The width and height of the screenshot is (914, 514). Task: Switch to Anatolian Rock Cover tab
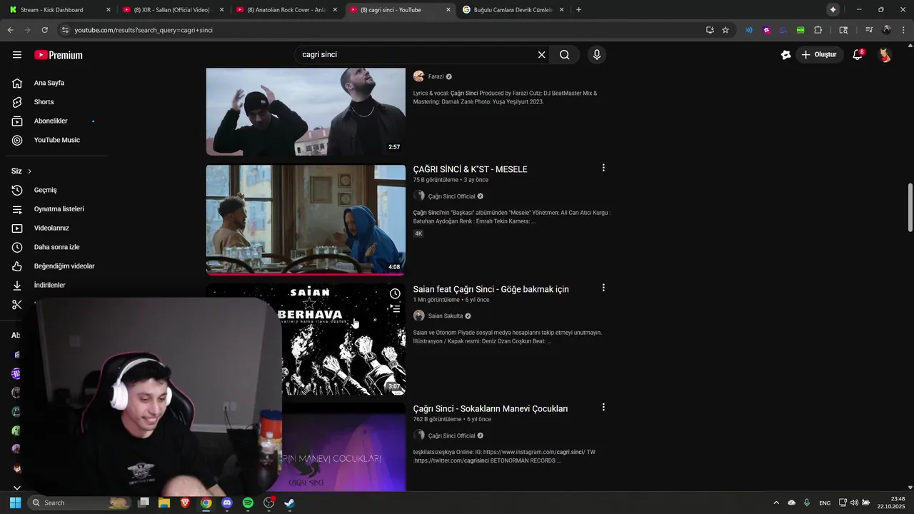(286, 10)
